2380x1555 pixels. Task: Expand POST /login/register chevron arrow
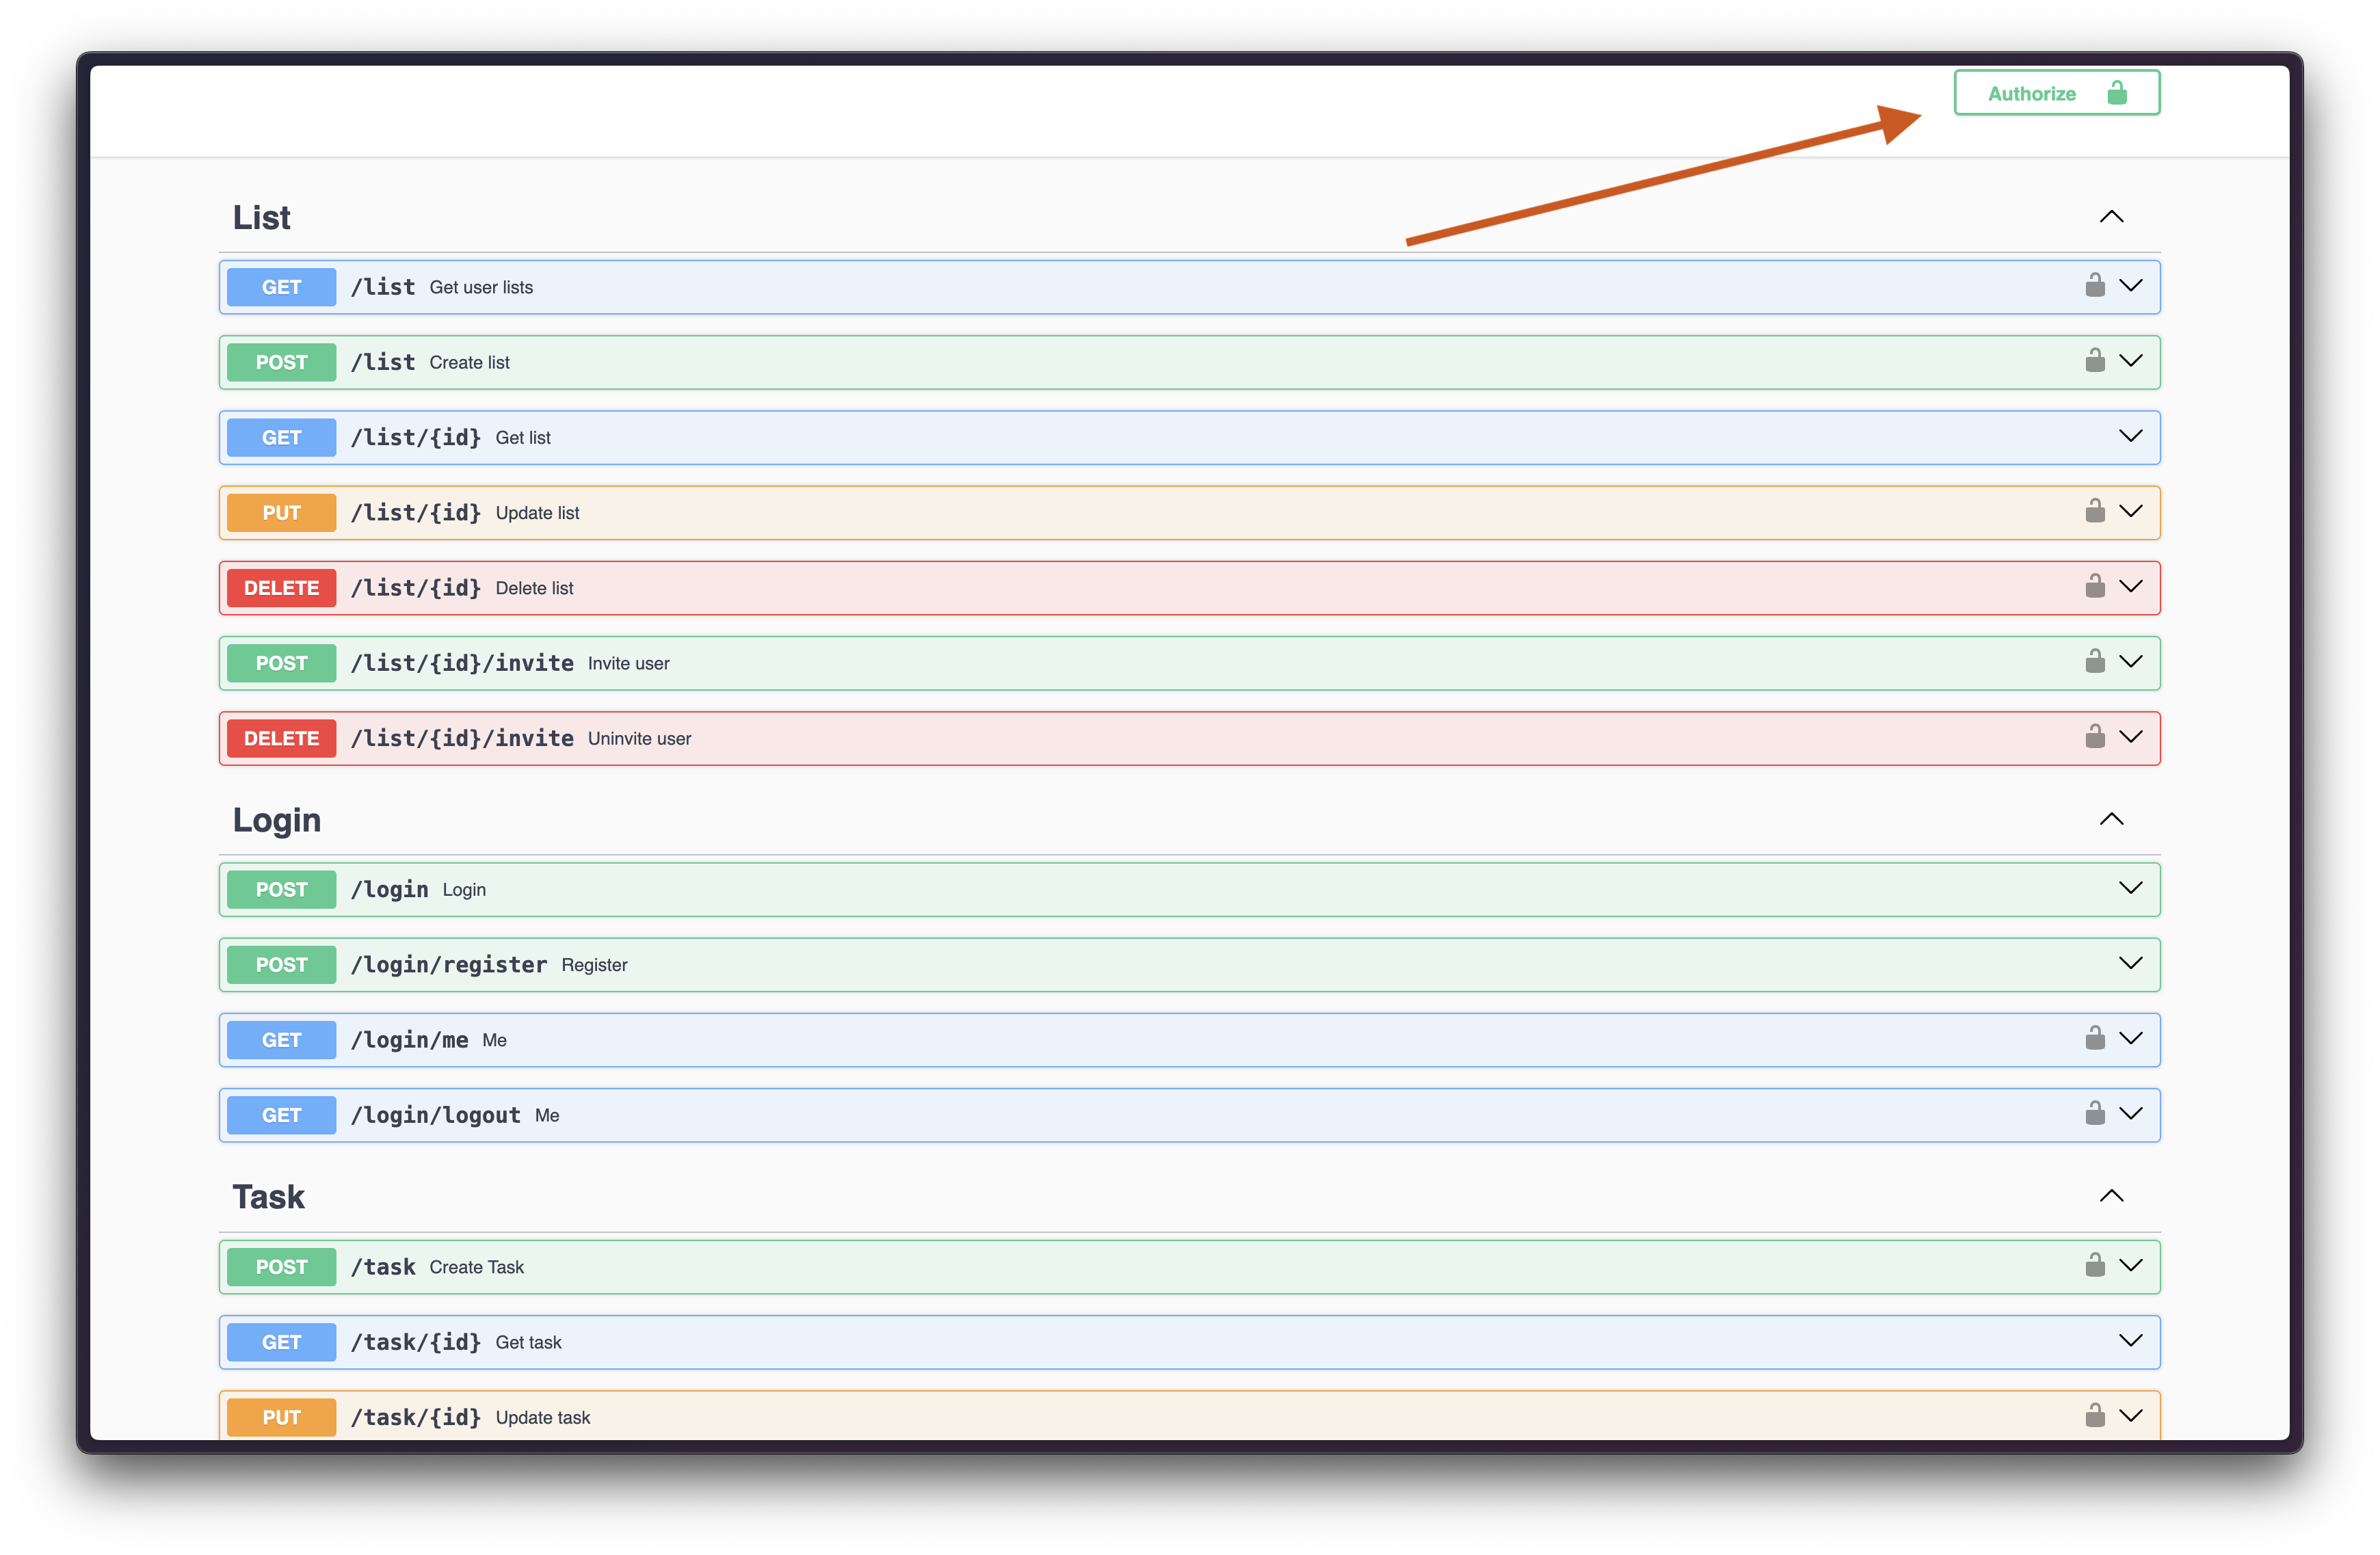2130,963
